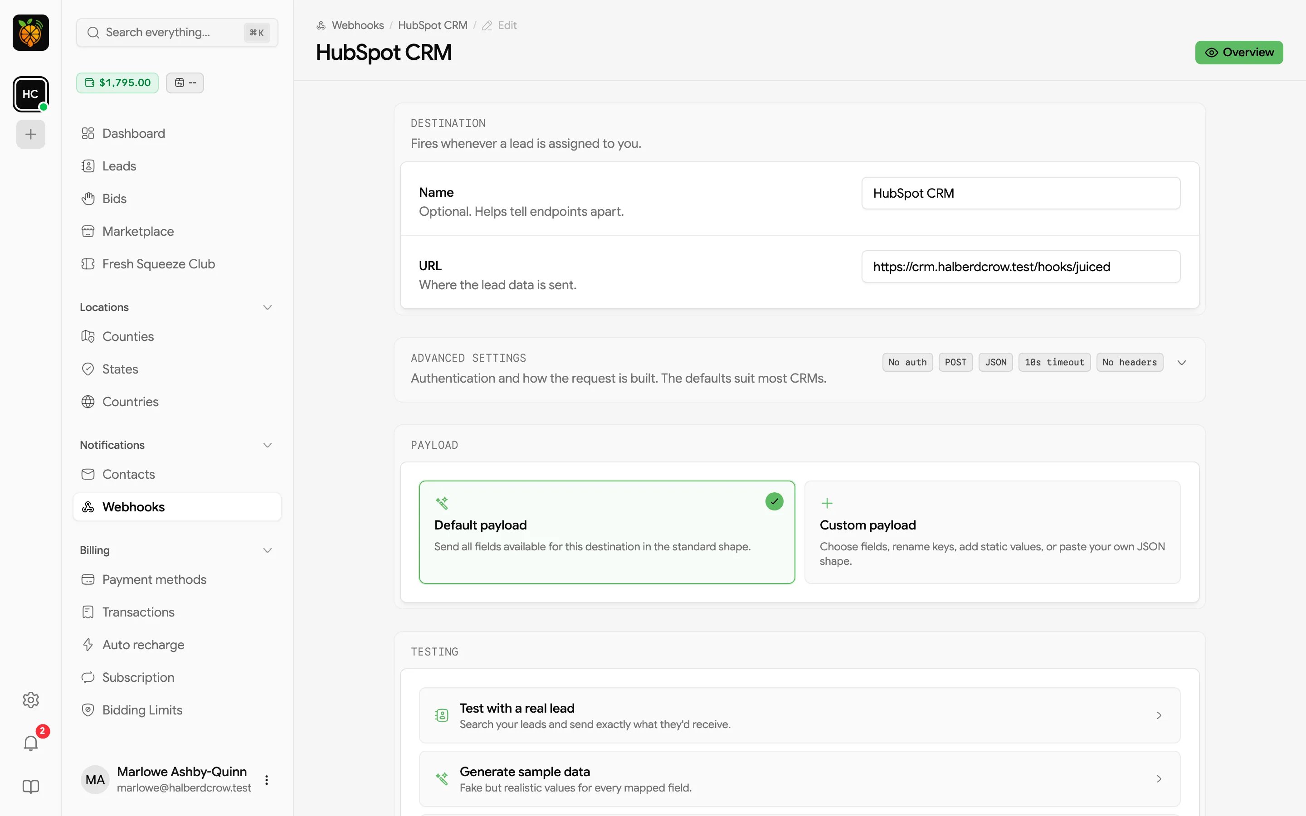1306x816 pixels.
Task: Click the MA user avatar
Action: pyautogui.click(x=95, y=780)
